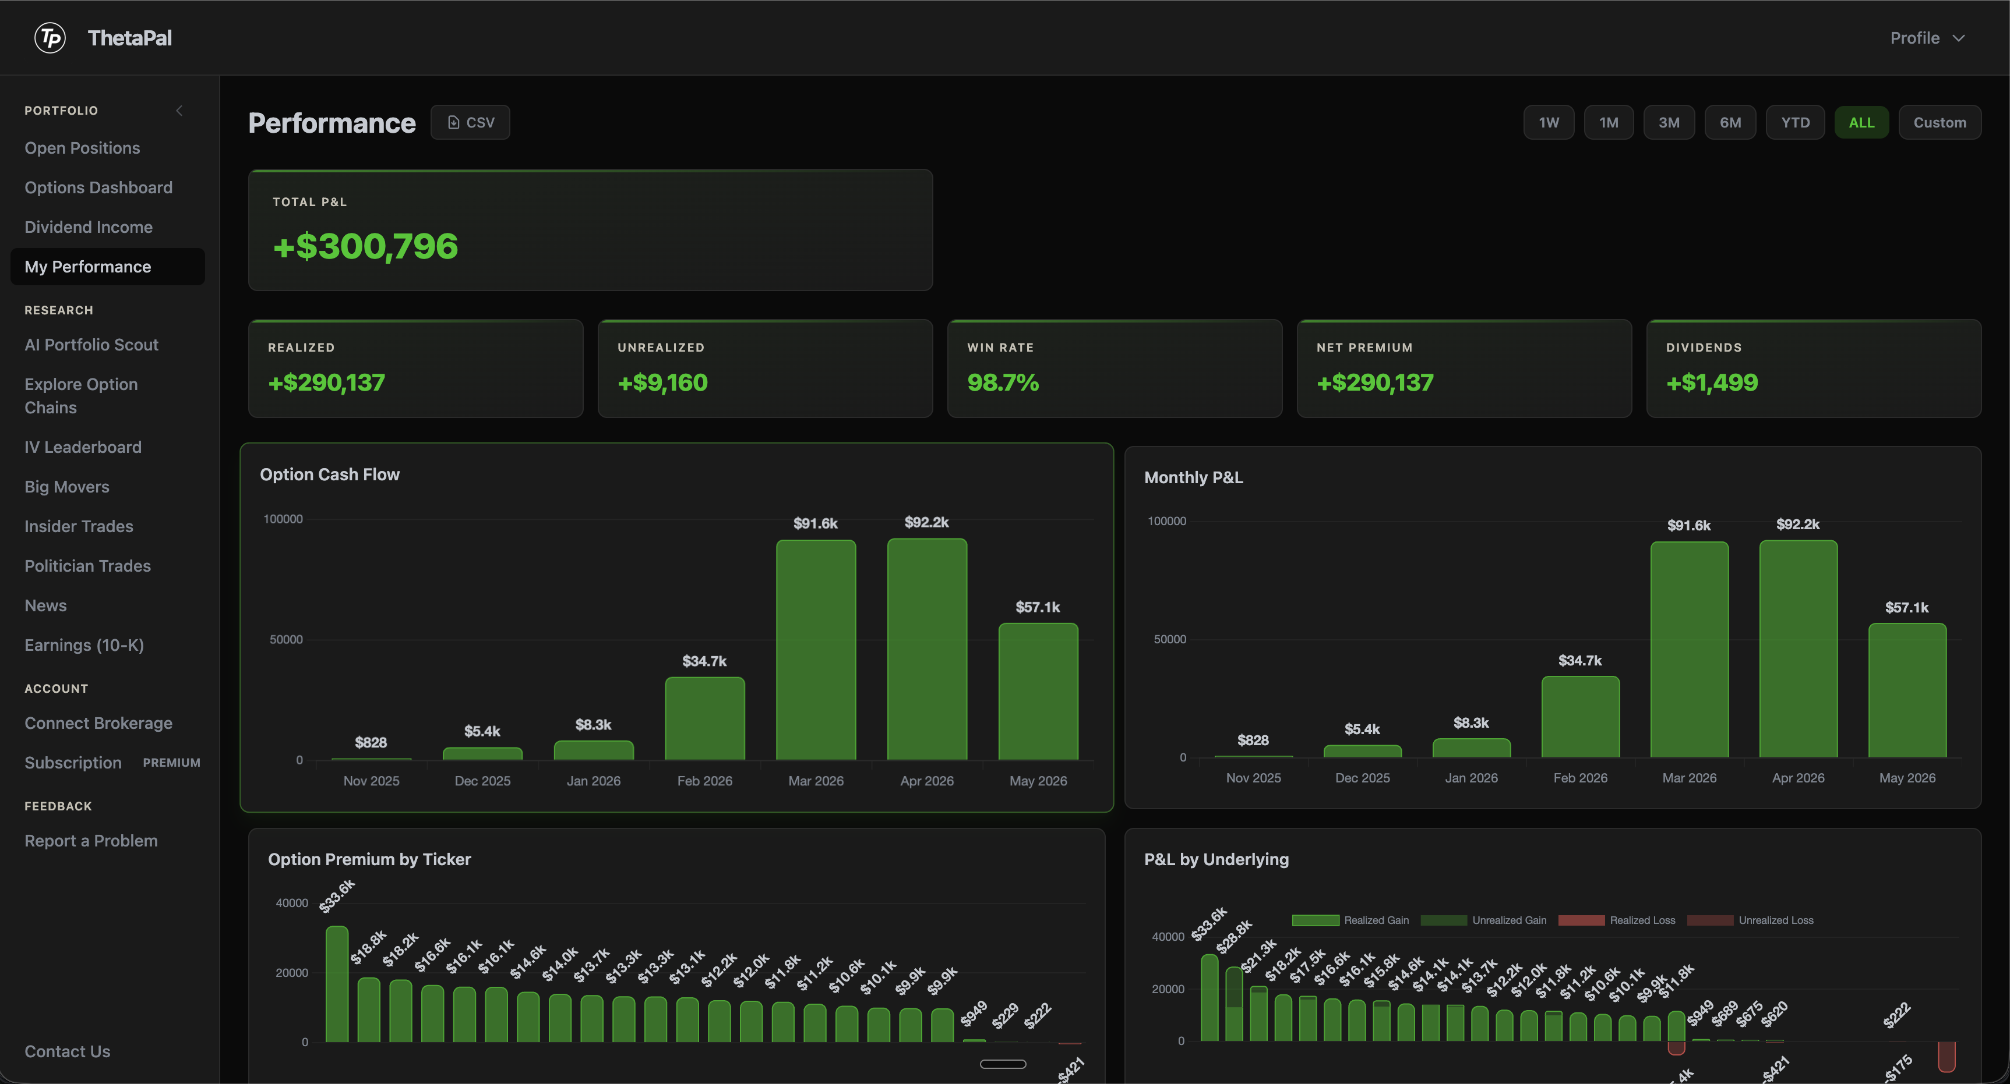Collapse the sidebar with the chevron arrow
2010x1084 pixels.
[179, 111]
